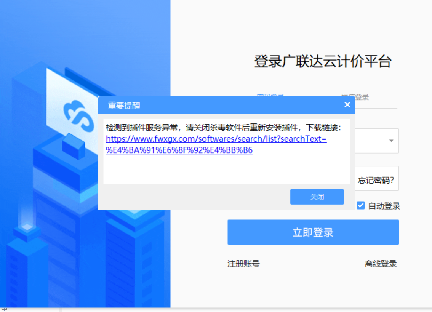Open the 注册账号 link
Image resolution: width=432 pixels, height=312 pixels.
click(x=243, y=264)
